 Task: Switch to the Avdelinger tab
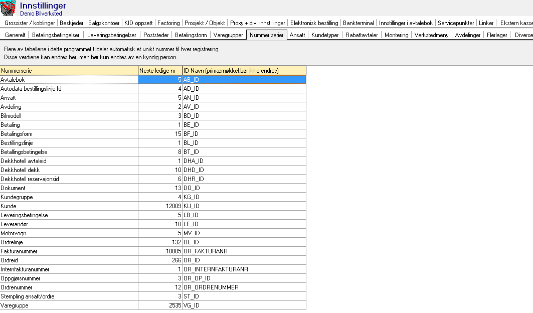[x=468, y=35]
